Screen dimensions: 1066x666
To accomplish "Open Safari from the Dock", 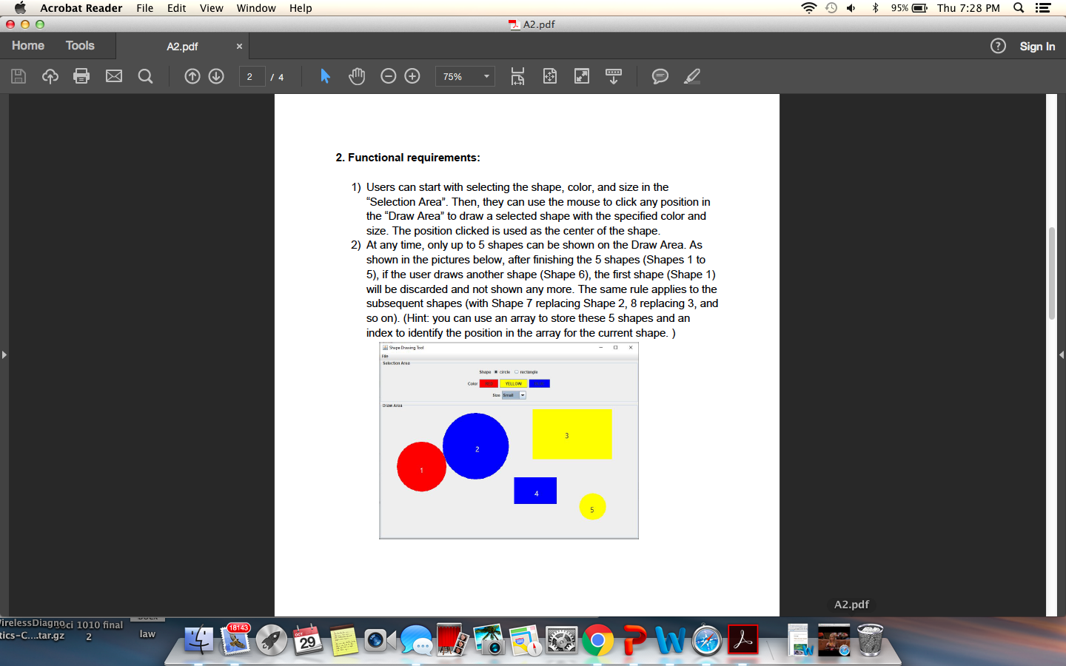I will [x=707, y=640].
